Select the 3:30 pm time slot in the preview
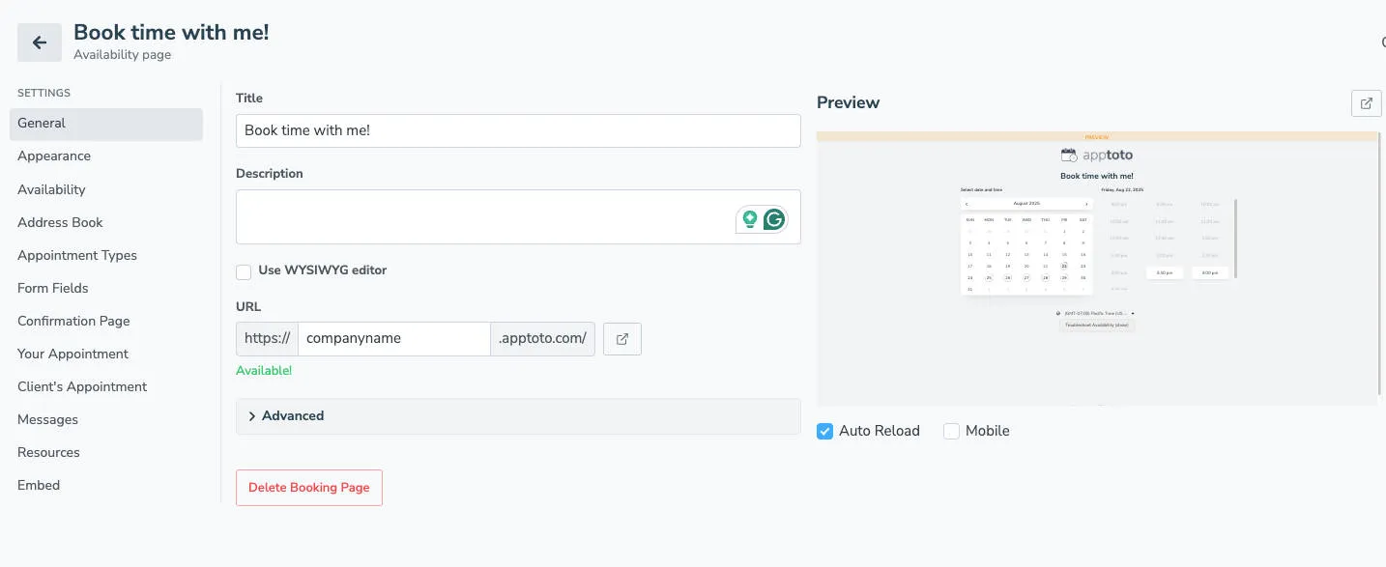Screen dimensions: 1386x567 pyautogui.click(x=1165, y=272)
